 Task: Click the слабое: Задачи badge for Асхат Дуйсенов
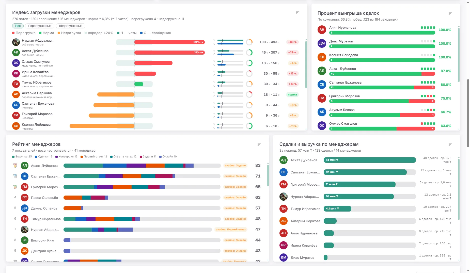point(235,166)
